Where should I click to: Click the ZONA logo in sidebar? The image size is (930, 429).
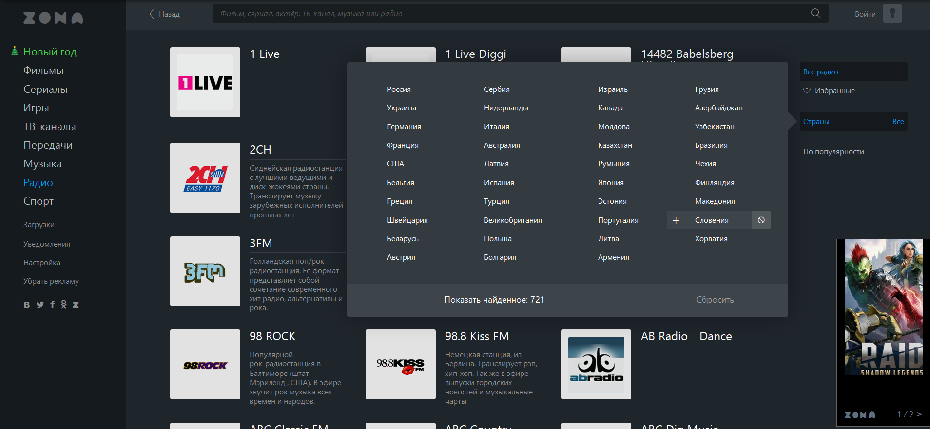click(53, 18)
